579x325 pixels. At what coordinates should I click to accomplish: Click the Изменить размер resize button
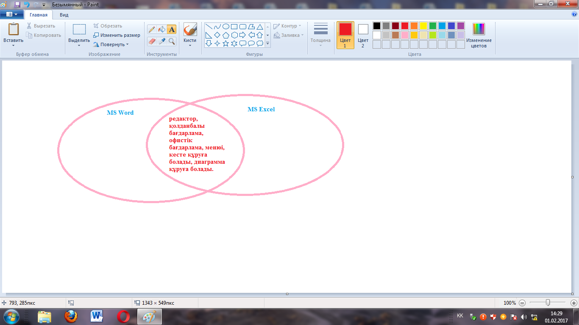[x=117, y=35]
